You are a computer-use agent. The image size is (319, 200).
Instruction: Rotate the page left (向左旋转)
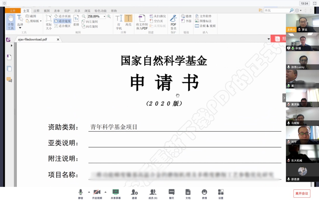pyautogui.click(x=90, y=22)
